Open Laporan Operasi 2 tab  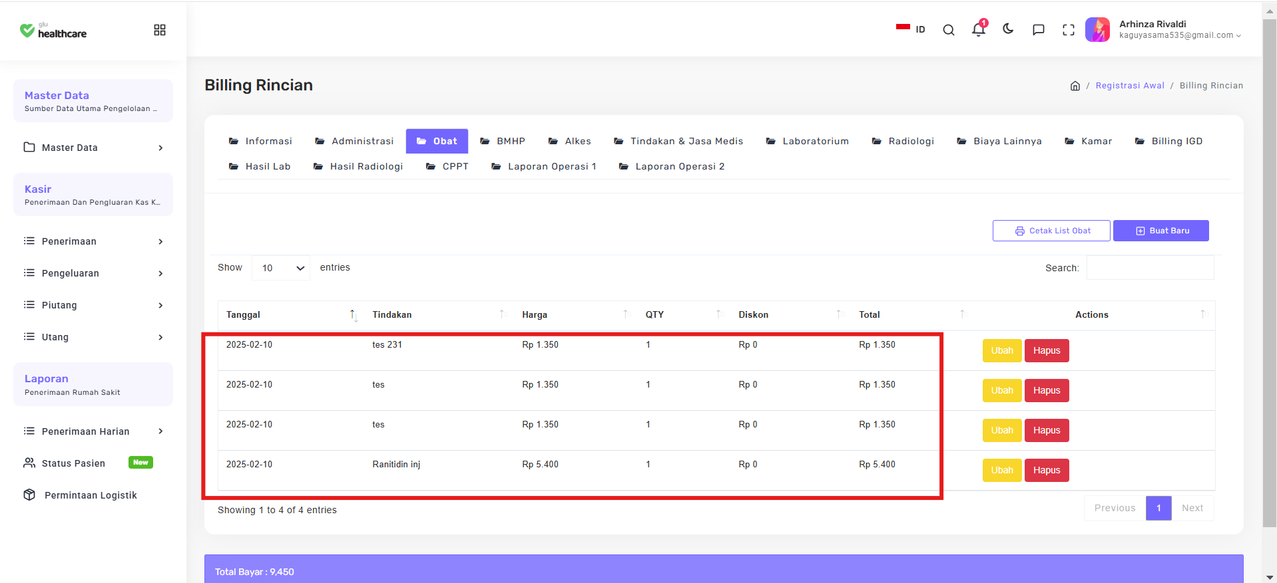671,166
